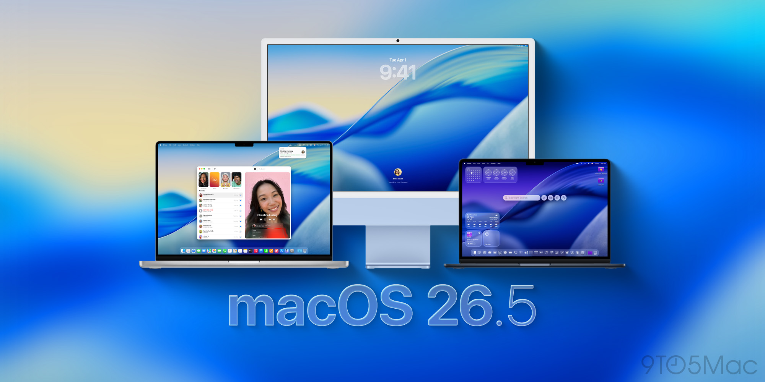Screen dimensions: 765x382
Task: Click Erica Souza avatar on iMac lock screen
Action: pyautogui.click(x=398, y=172)
